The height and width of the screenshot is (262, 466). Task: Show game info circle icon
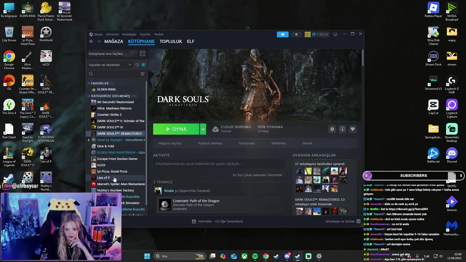(x=342, y=129)
